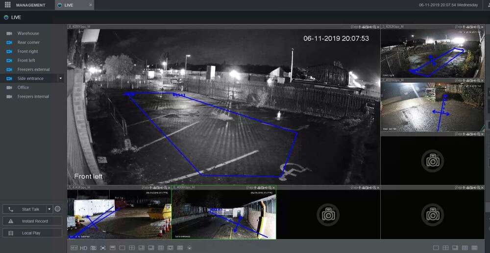Click the fullscreen view icon in bottom toolbar
The height and width of the screenshot is (253, 490).
tap(103, 248)
